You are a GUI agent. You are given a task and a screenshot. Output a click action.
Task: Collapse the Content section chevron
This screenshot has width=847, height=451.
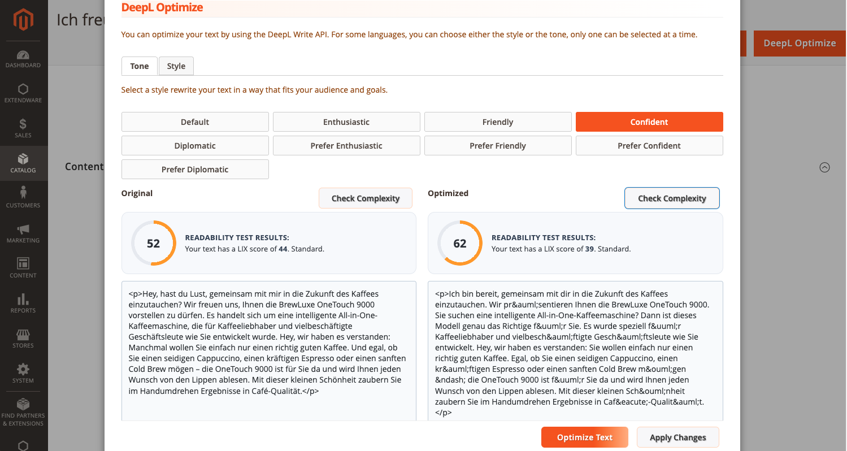tap(824, 167)
